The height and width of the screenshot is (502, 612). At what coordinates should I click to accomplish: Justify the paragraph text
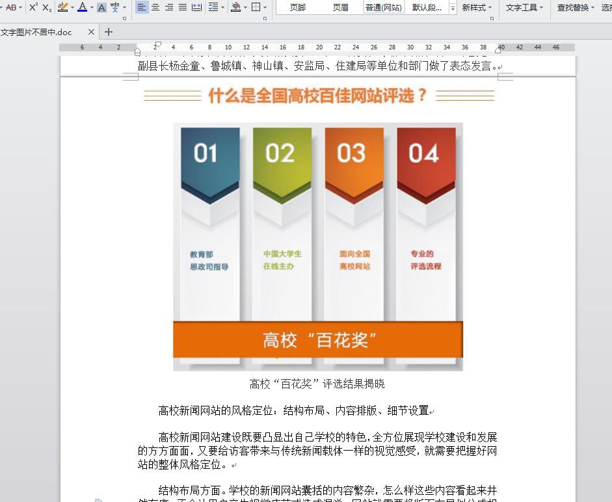(x=183, y=7)
